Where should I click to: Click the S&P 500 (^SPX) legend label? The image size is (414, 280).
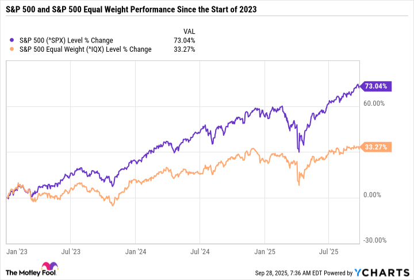pos(66,40)
